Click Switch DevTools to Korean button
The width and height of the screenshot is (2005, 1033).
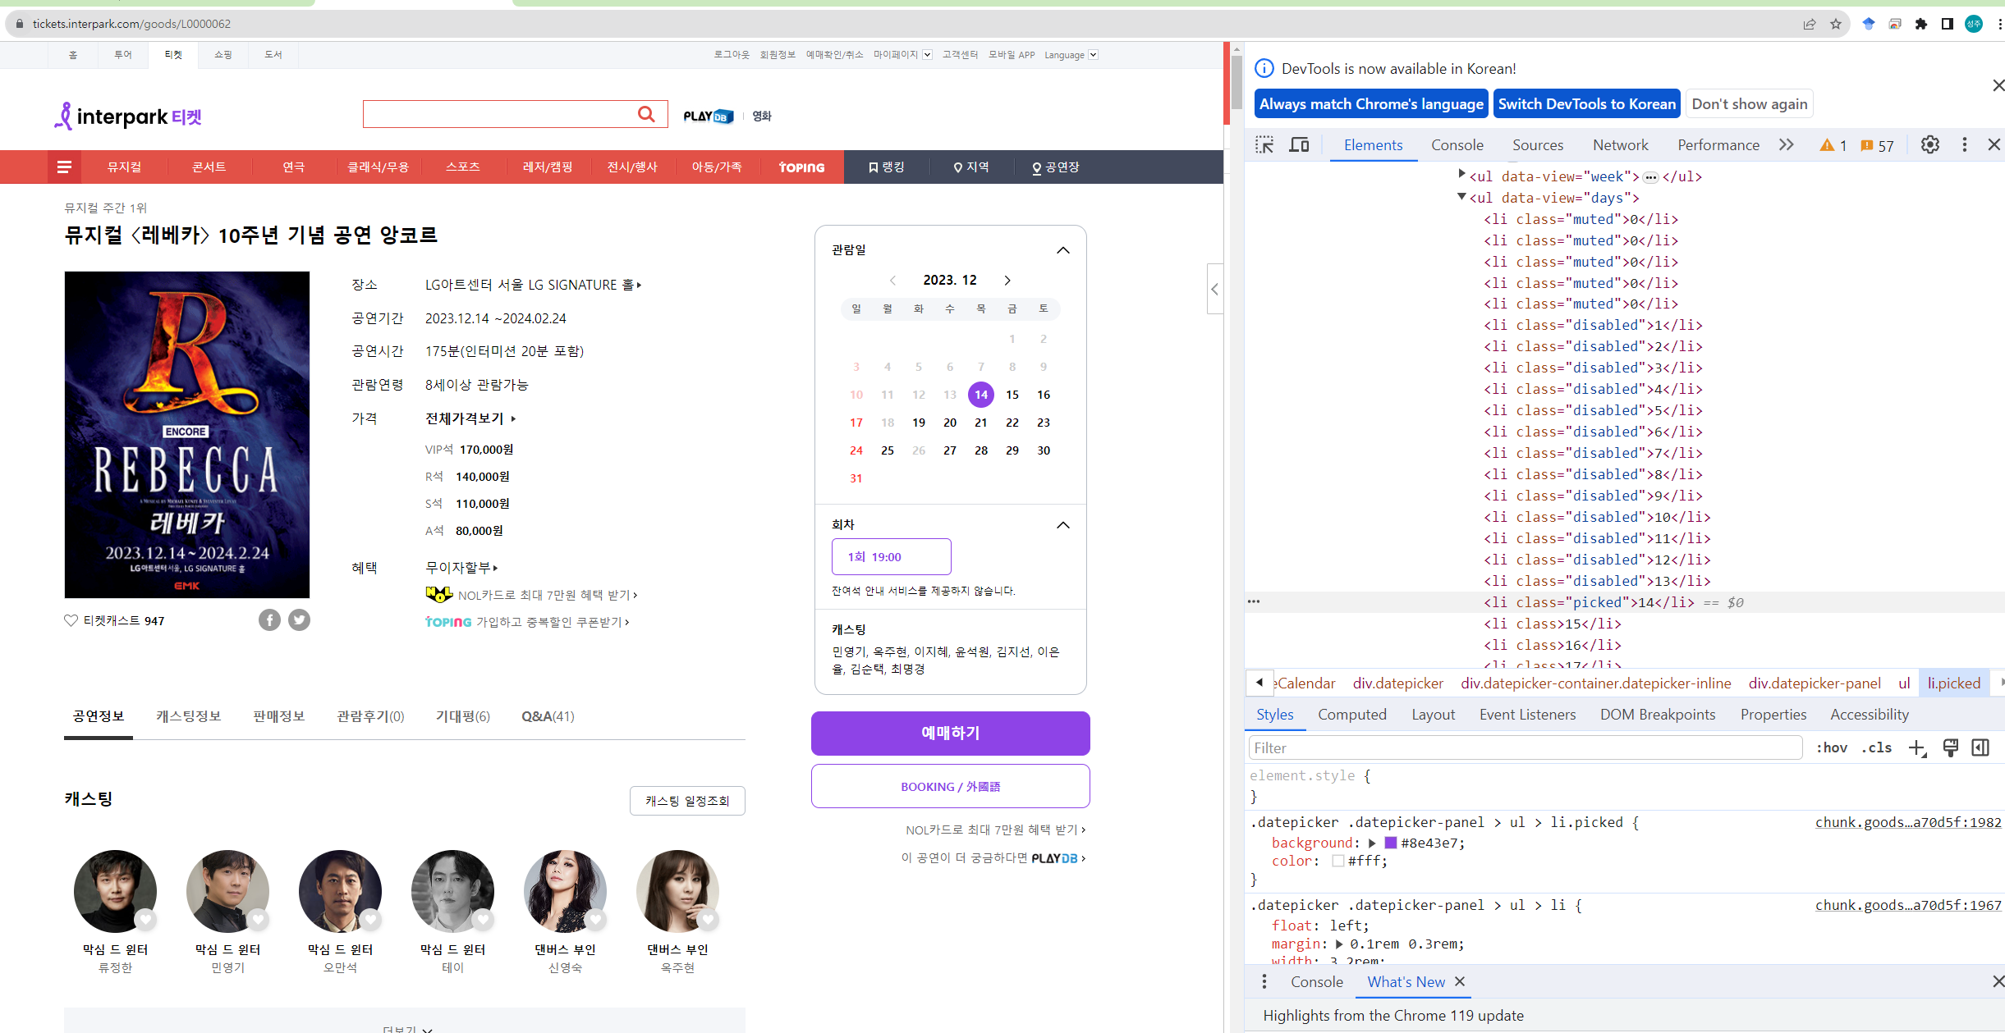pyautogui.click(x=1586, y=104)
